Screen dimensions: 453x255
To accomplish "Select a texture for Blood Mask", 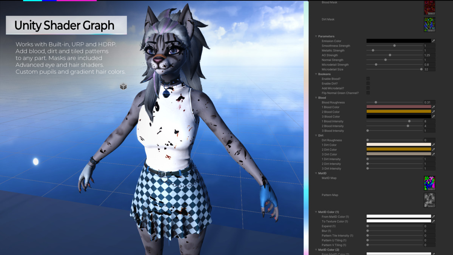I will click(x=431, y=14).
